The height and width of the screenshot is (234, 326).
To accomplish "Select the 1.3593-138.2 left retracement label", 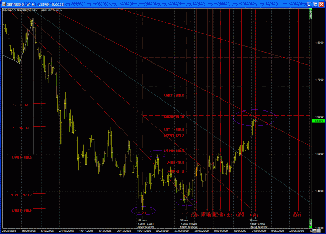I will (x=21, y=211).
